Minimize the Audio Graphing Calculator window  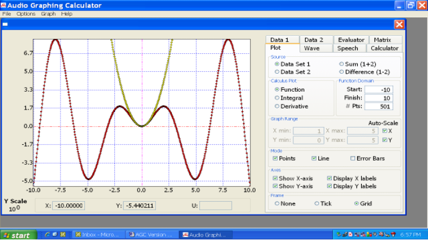tap(399, 5)
